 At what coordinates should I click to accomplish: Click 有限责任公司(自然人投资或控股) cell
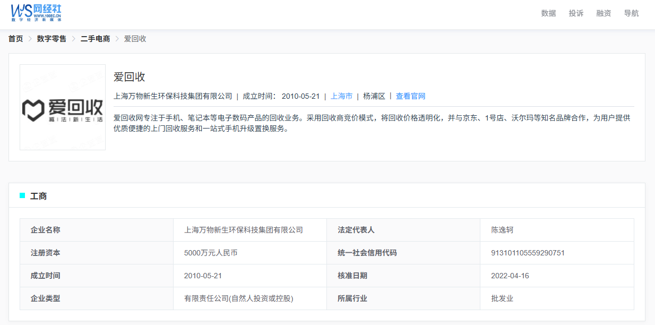pos(250,298)
